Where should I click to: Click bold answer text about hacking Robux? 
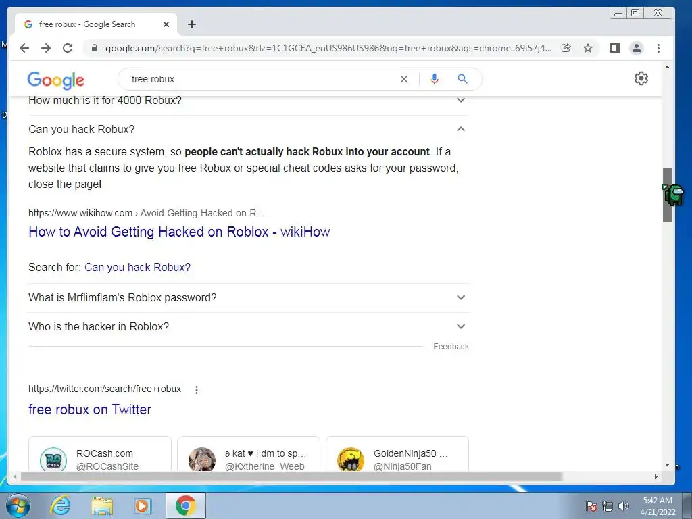click(x=307, y=152)
